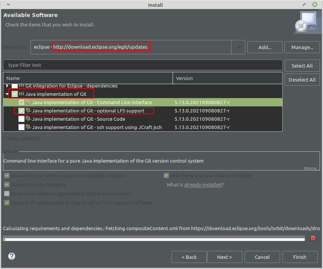Click the type filter text field

coord(143,65)
